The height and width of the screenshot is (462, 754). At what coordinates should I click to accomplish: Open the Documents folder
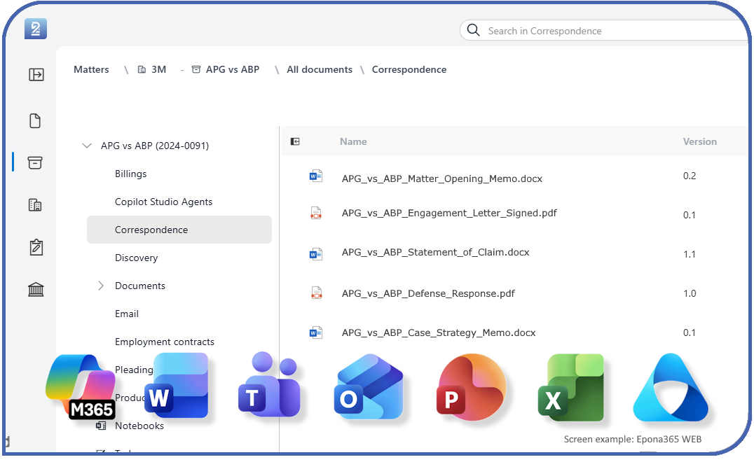[140, 286]
